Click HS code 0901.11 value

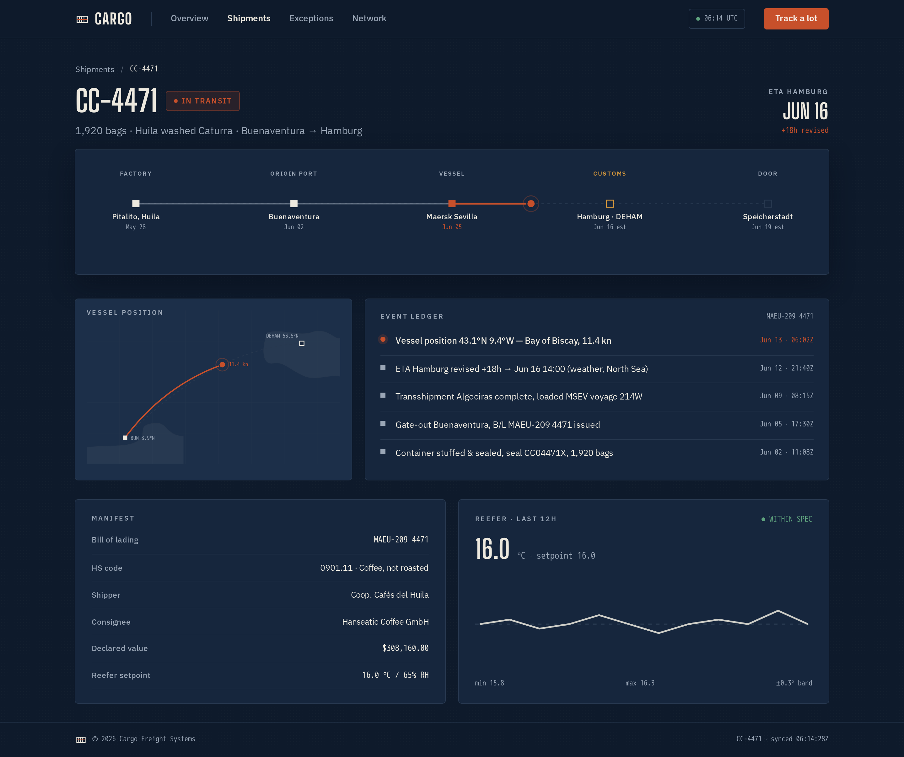coord(374,568)
